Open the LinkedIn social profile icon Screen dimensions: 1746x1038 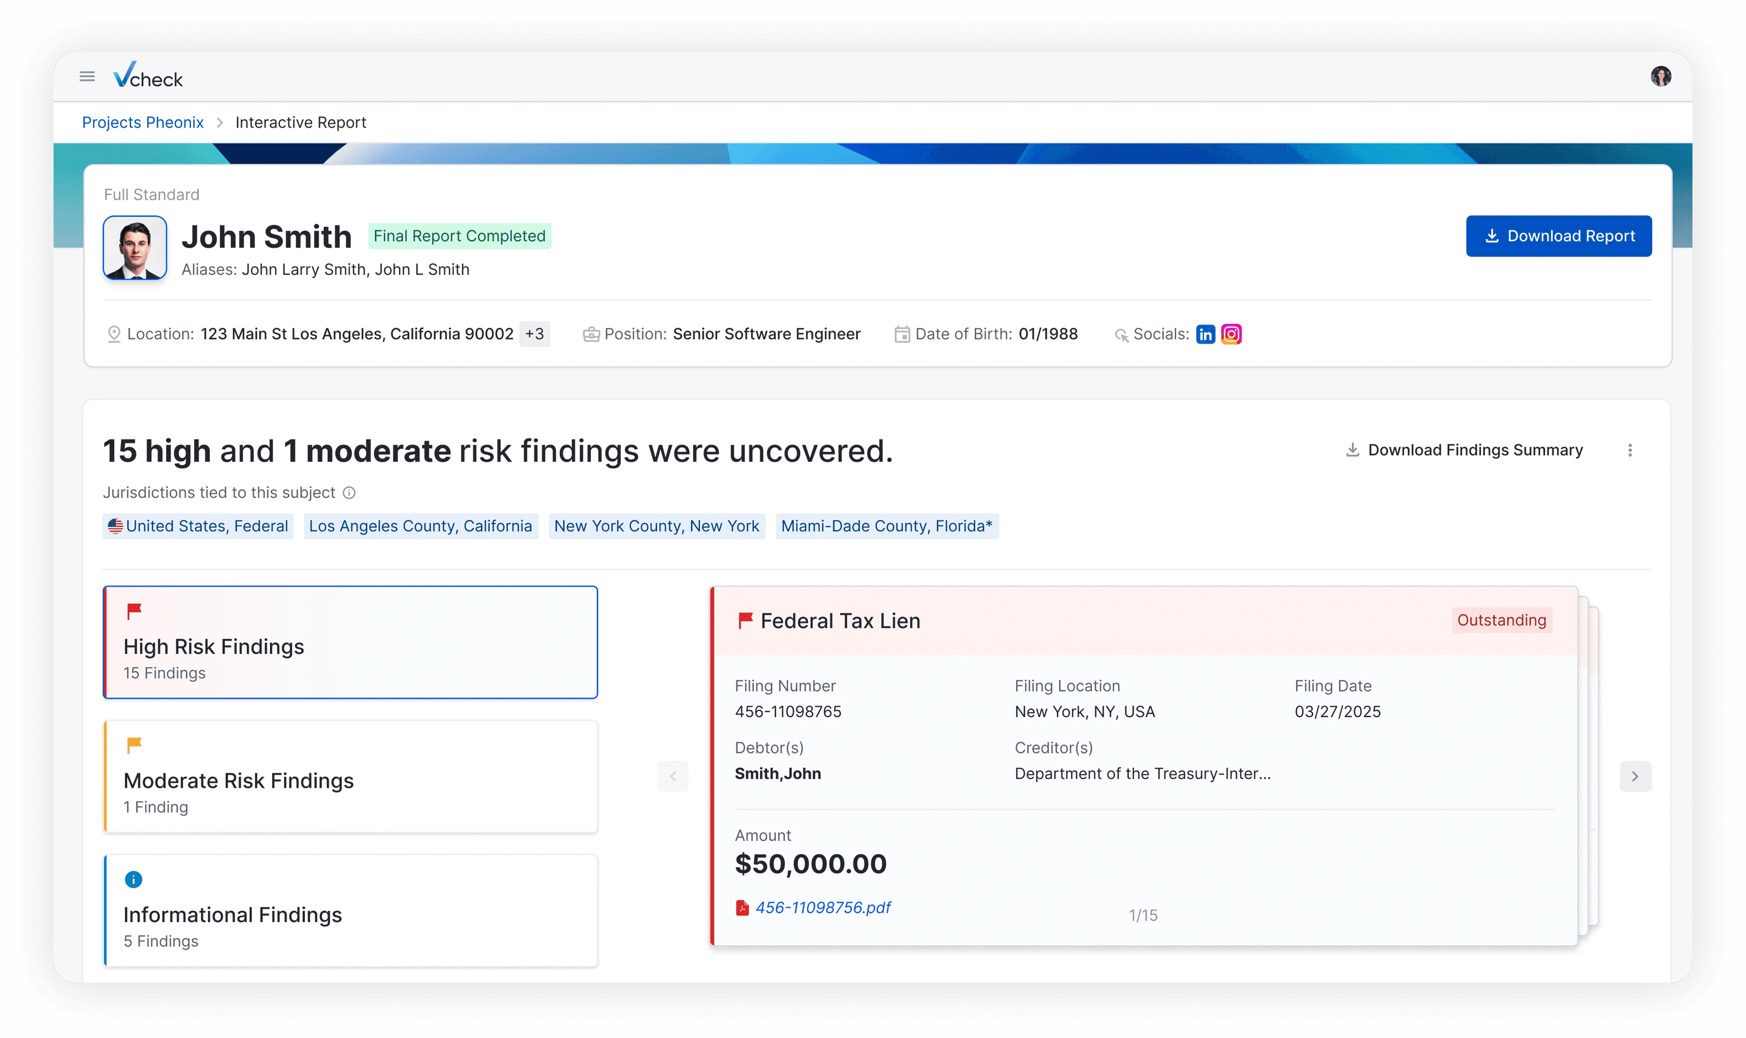pyautogui.click(x=1205, y=335)
